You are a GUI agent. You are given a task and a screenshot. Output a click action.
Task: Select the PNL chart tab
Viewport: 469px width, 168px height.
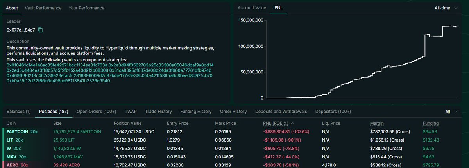click(279, 8)
